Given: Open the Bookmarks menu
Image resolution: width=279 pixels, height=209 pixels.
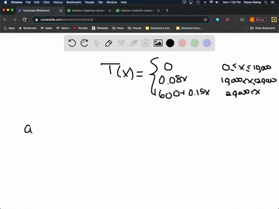Looking at the screenshot, I should coord(74,2).
